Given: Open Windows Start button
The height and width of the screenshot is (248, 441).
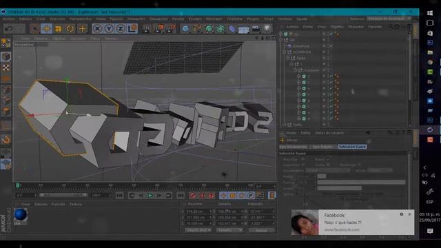Looking at the screenshot, I should [x=430, y=13].
